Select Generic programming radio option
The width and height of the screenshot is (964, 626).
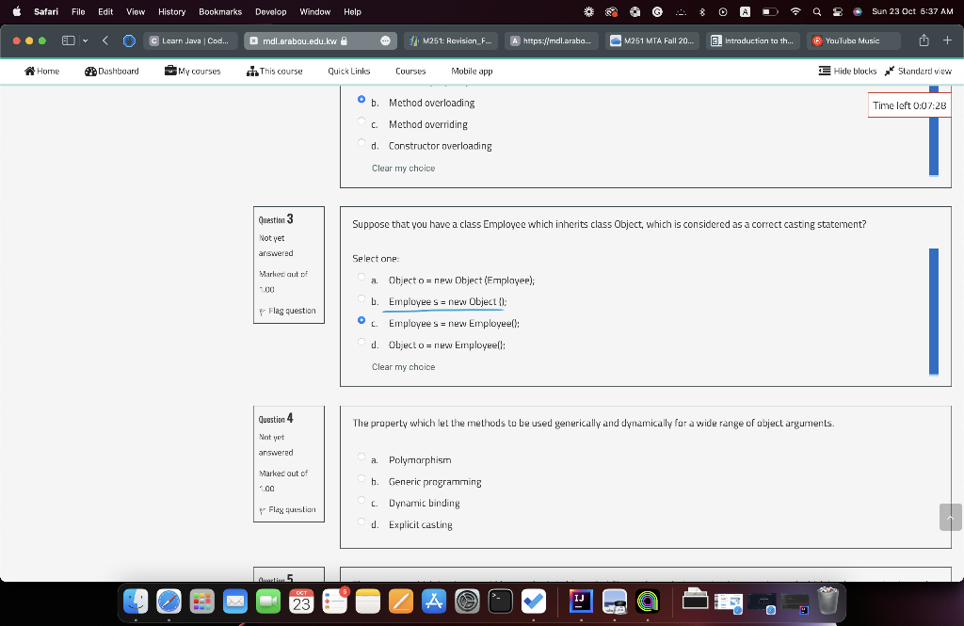(x=361, y=478)
